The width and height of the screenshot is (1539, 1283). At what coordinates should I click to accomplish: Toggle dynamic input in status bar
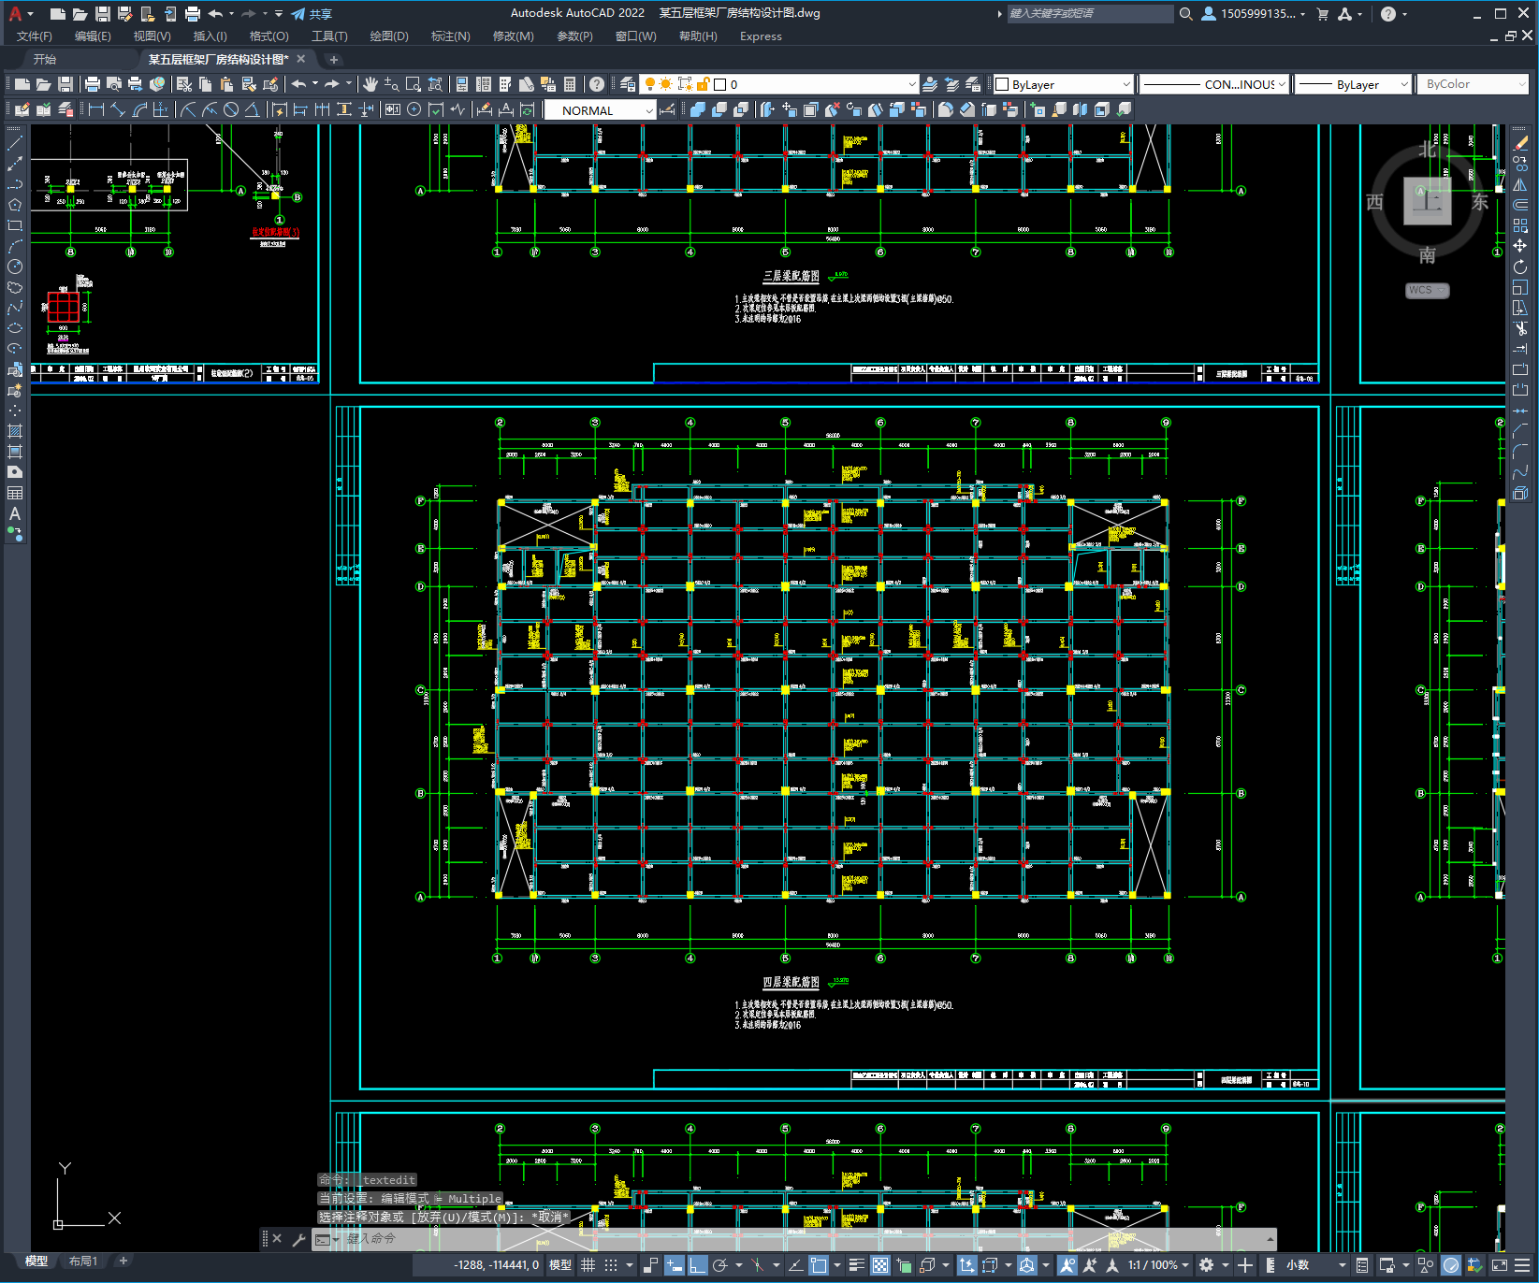click(675, 1265)
